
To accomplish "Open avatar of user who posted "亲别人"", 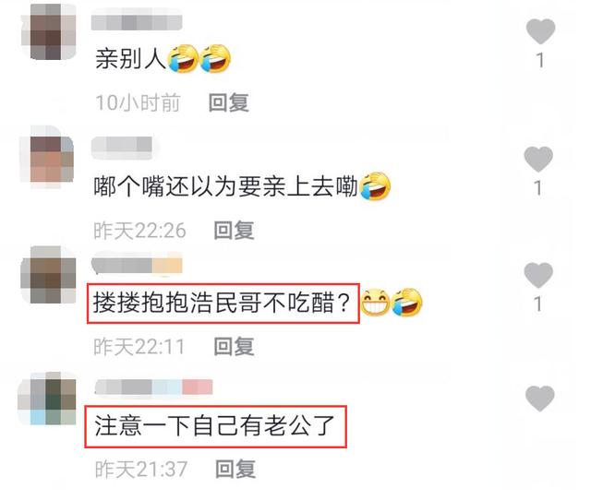I will (x=49, y=32).
